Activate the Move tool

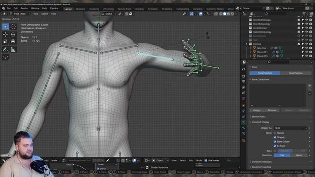pyautogui.click(x=5, y=34)
